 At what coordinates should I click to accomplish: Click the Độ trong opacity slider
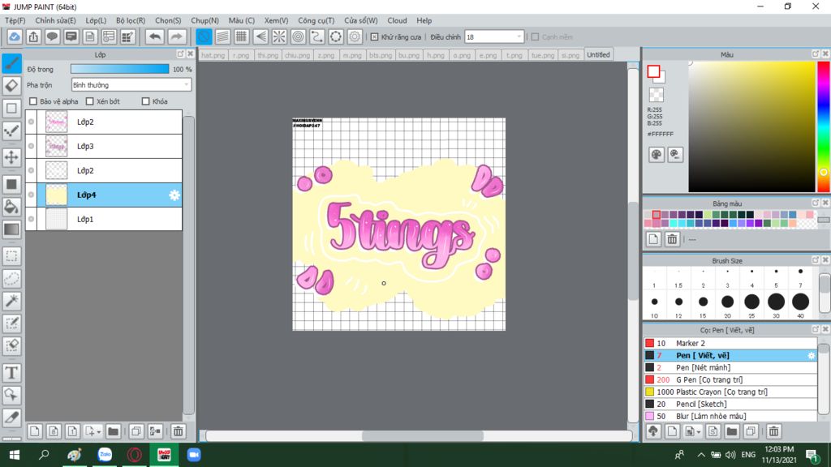pyautogui.click(x=120, y=69)
